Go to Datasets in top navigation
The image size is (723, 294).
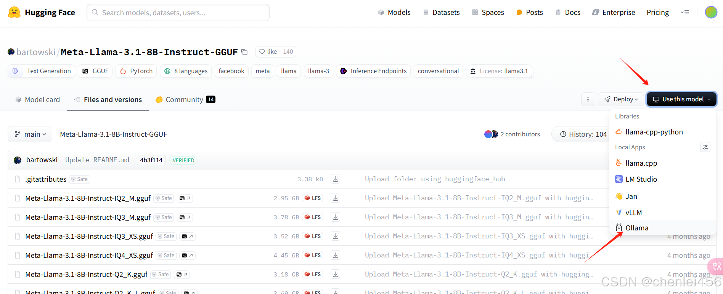coord(441,13)
